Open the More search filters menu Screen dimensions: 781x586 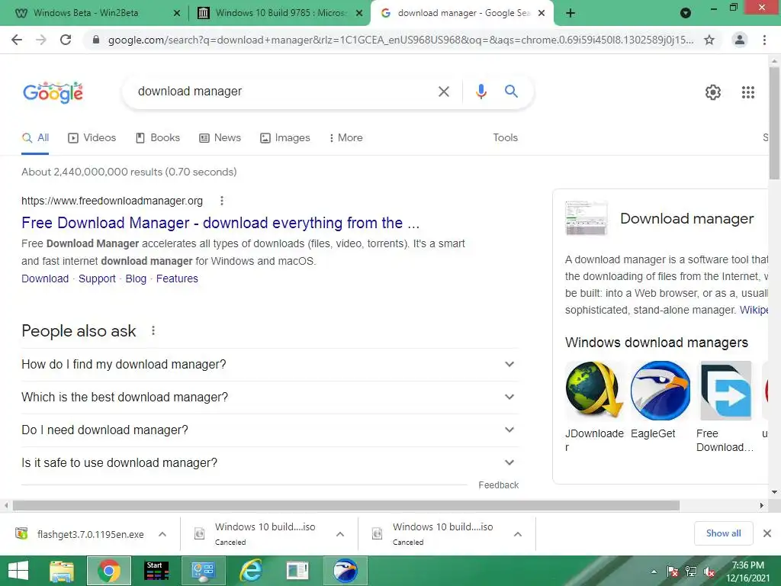(346, 138)
